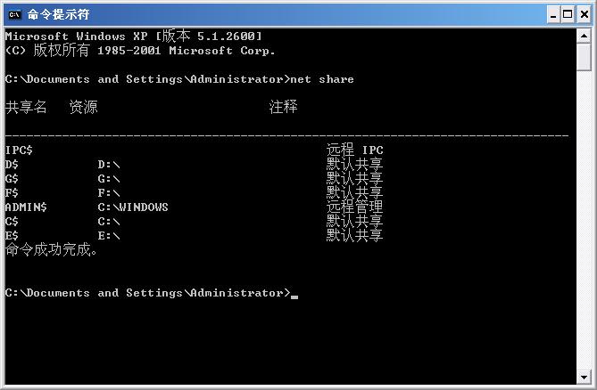Click the window title bar text
This screenshot has height=390, width=597.
tap(58, 14)
